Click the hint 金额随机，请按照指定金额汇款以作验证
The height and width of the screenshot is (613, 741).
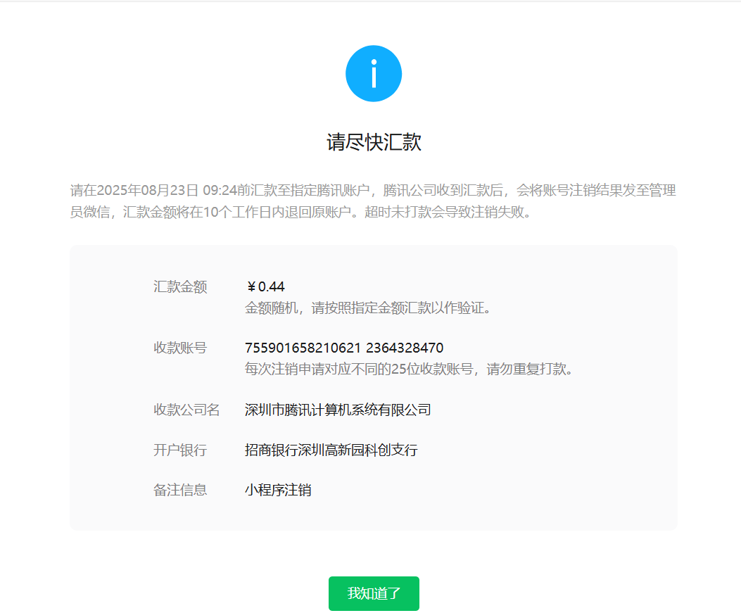click(368, 308)
